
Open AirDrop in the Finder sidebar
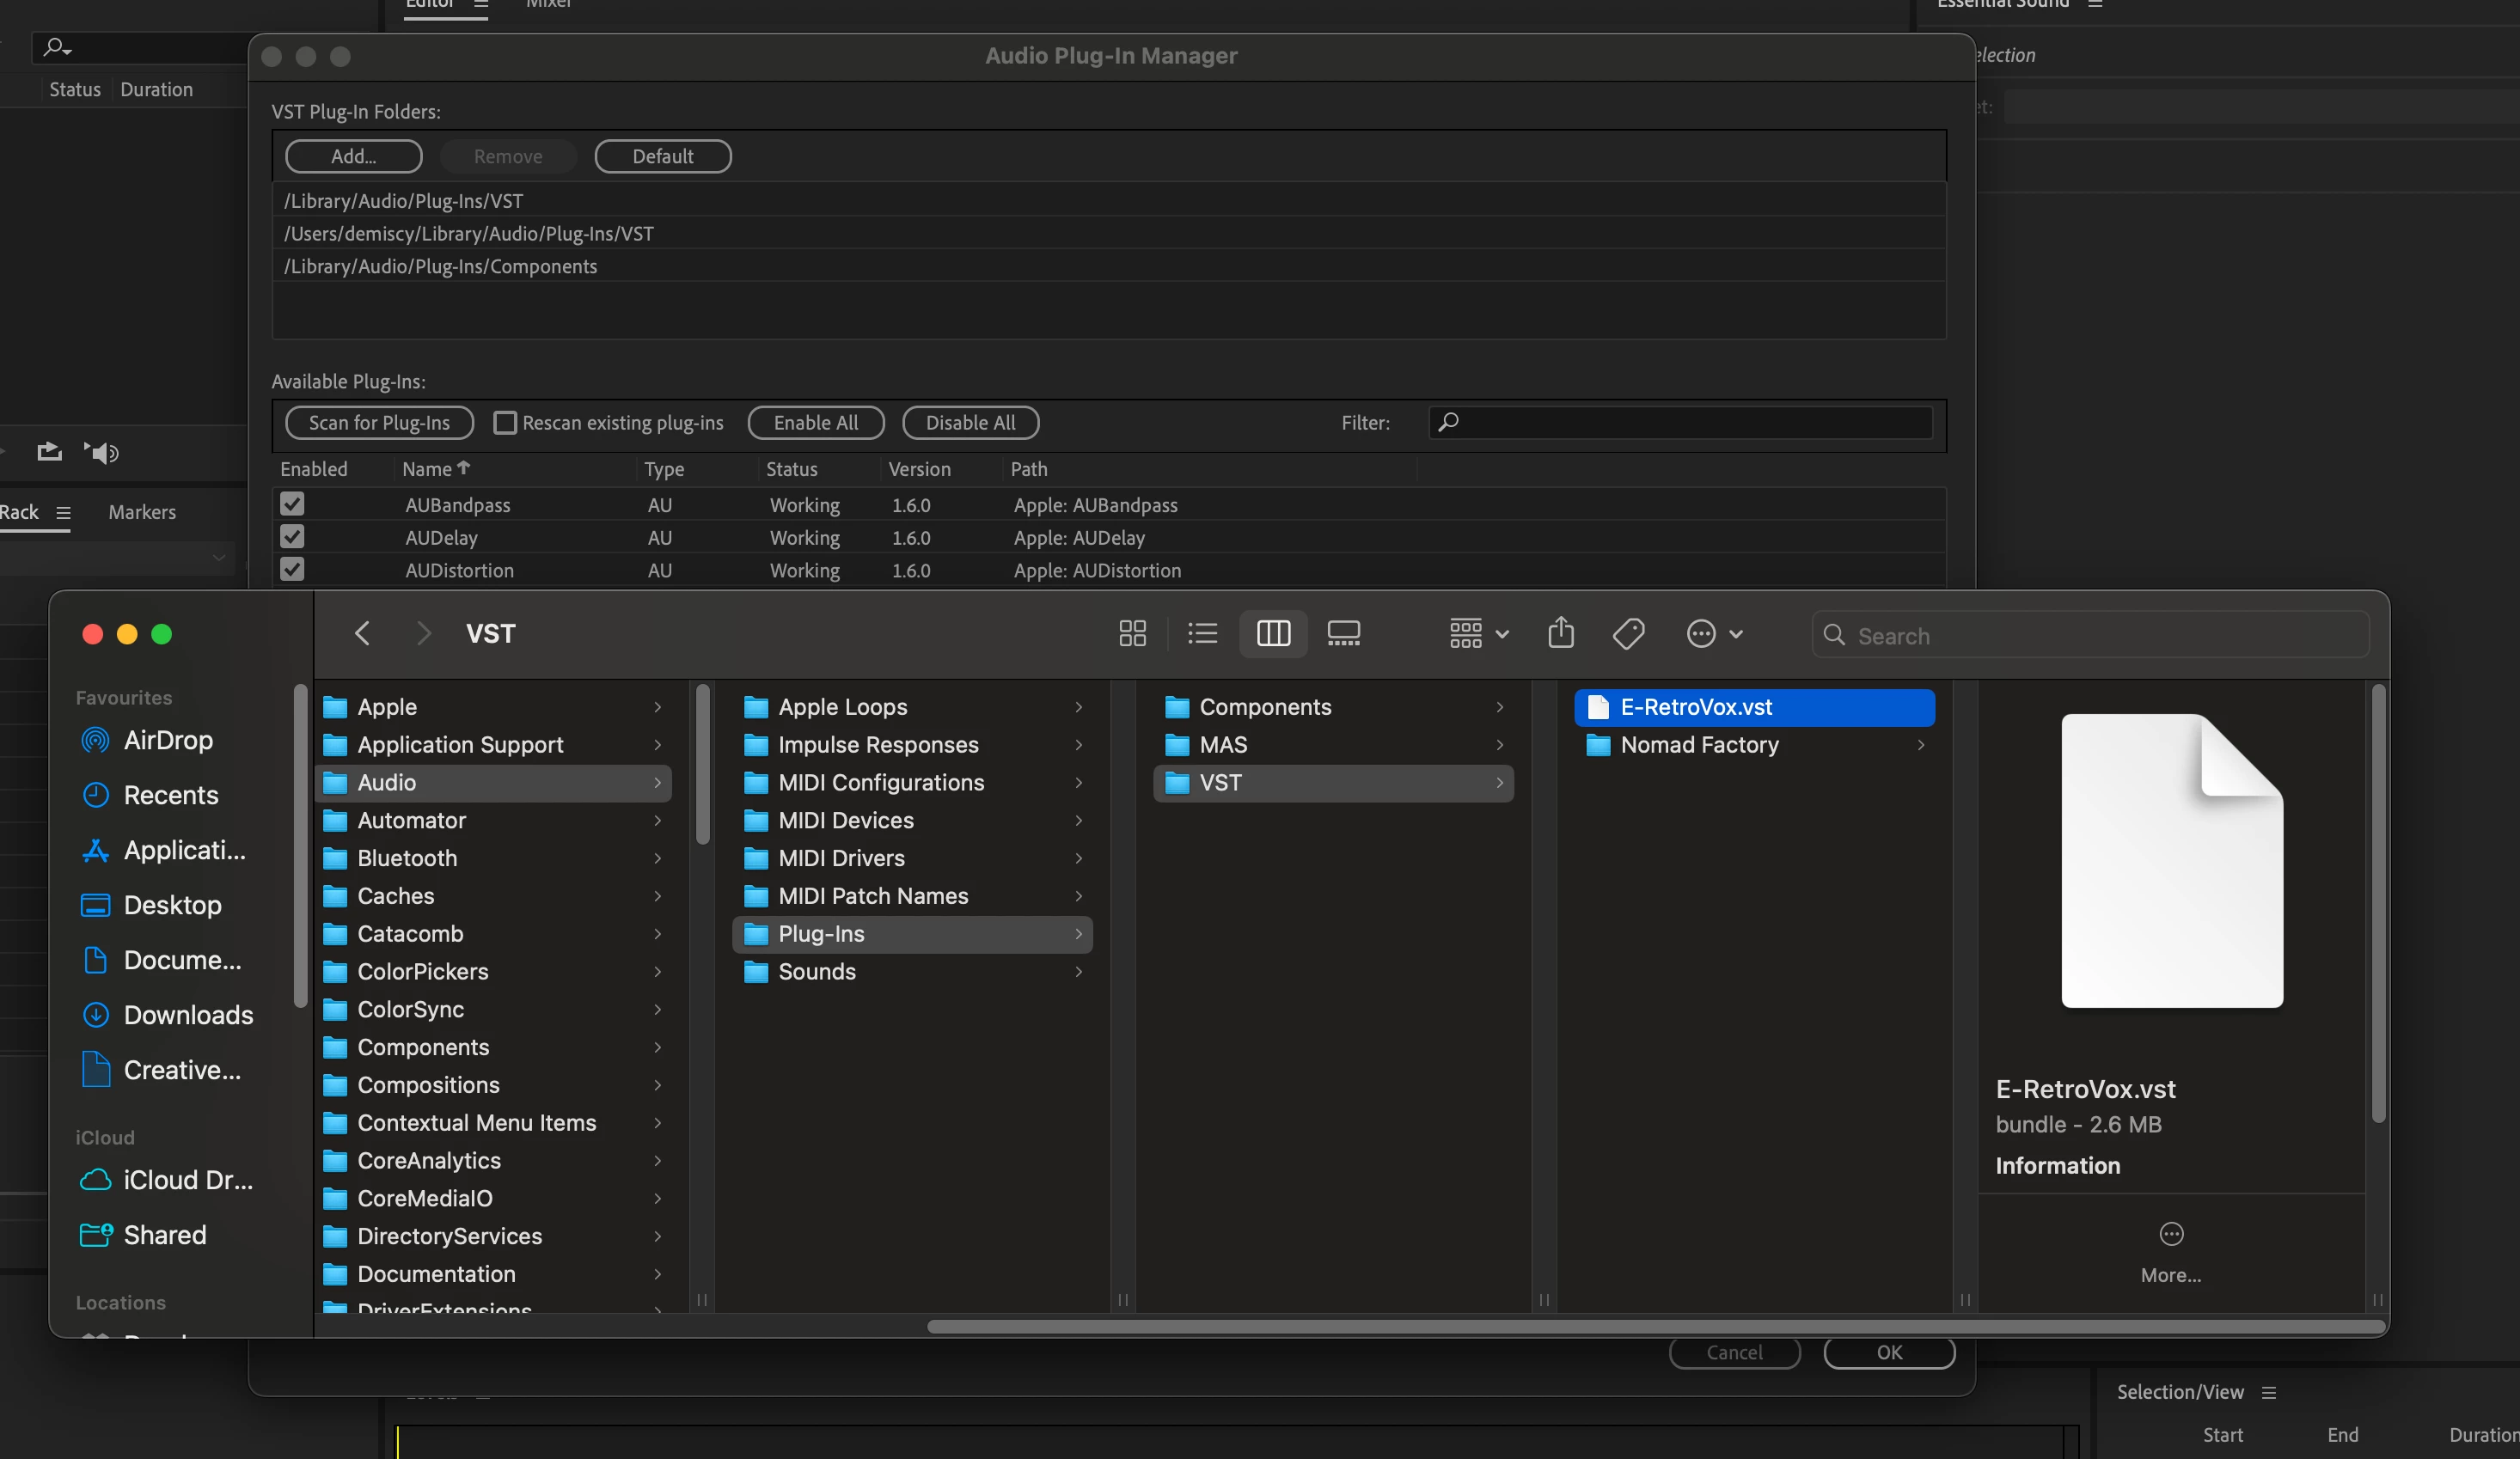pos(168,741)
